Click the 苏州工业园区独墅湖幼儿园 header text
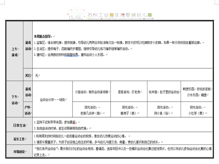 point(120,15)
